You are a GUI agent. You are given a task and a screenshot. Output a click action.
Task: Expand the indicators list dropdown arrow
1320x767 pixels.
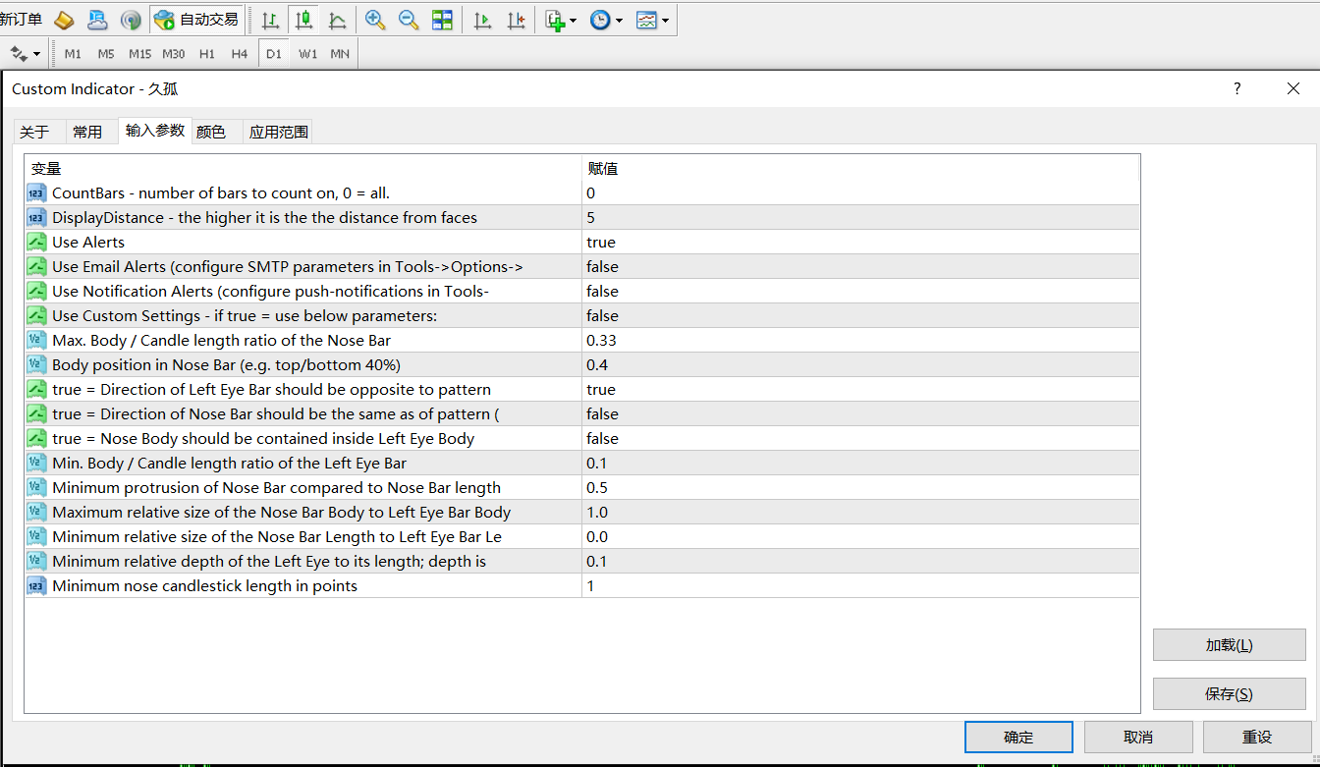[x=573, y=21]
